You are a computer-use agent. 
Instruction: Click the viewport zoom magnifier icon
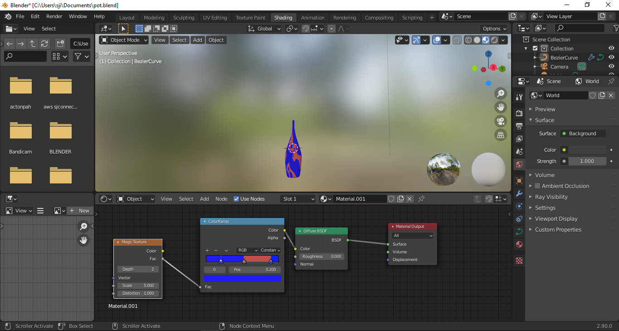tap(501, 92)
